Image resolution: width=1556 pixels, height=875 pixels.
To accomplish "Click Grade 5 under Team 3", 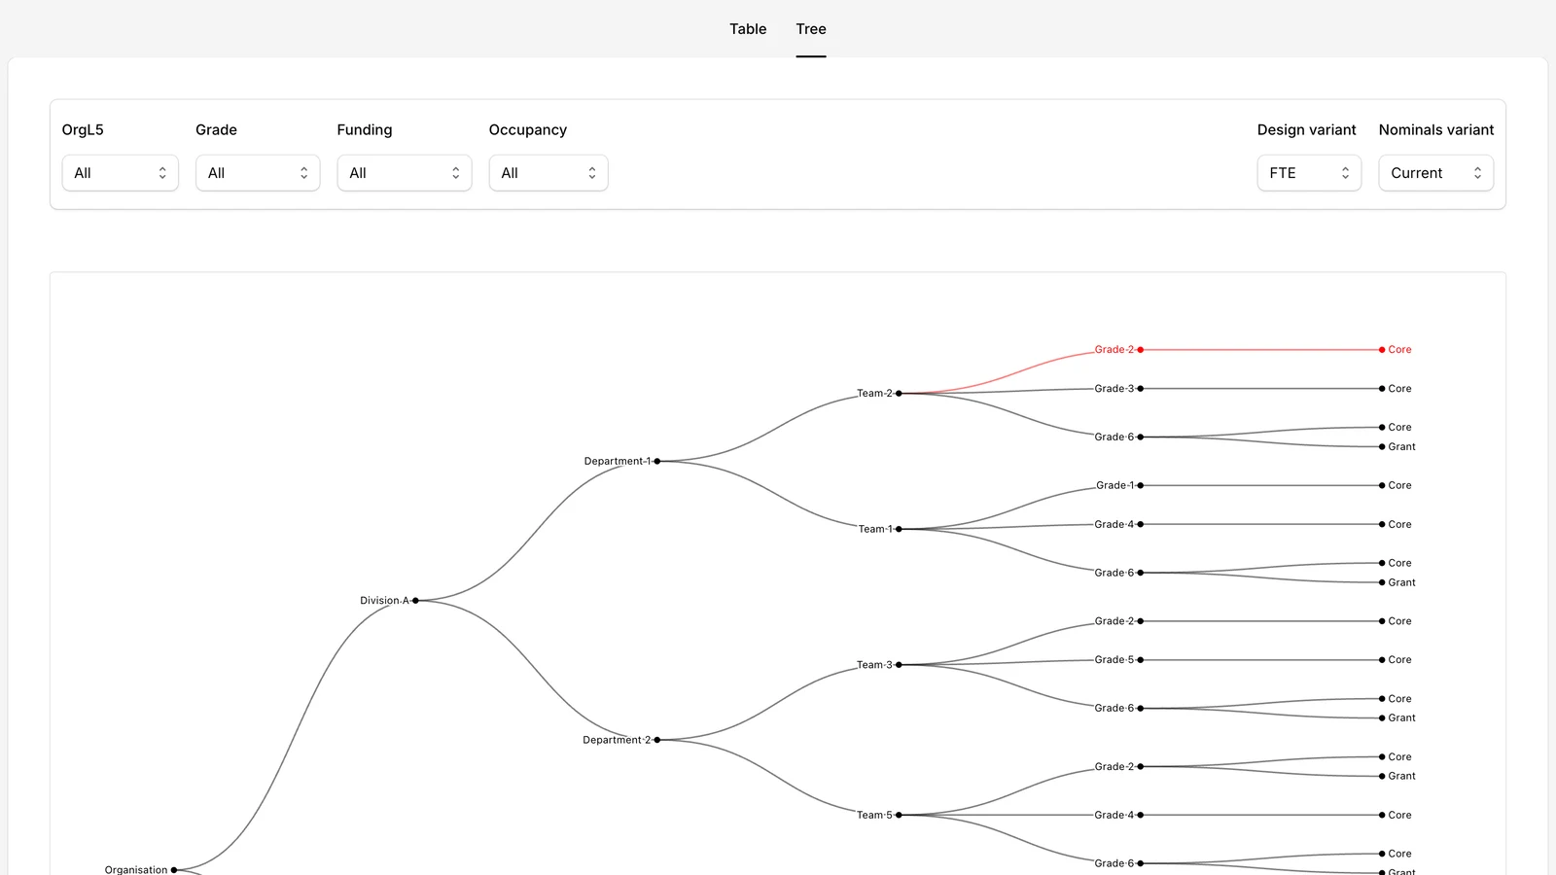I will pos(1141,660).
